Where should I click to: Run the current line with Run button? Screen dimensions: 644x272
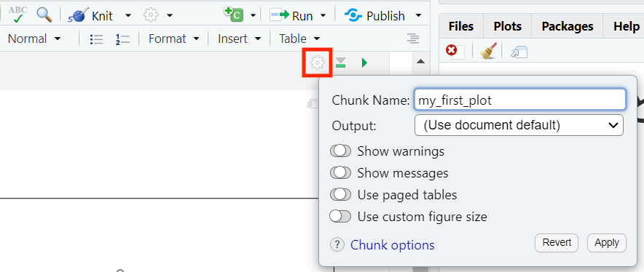click(291, 15)
